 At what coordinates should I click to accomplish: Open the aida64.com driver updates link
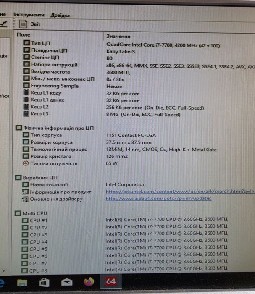tap(159, 198)
